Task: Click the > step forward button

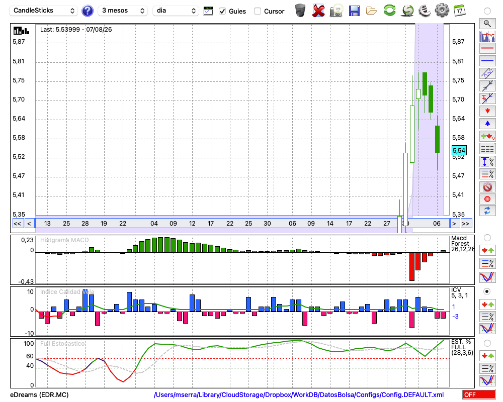Action: pos(454,224)
